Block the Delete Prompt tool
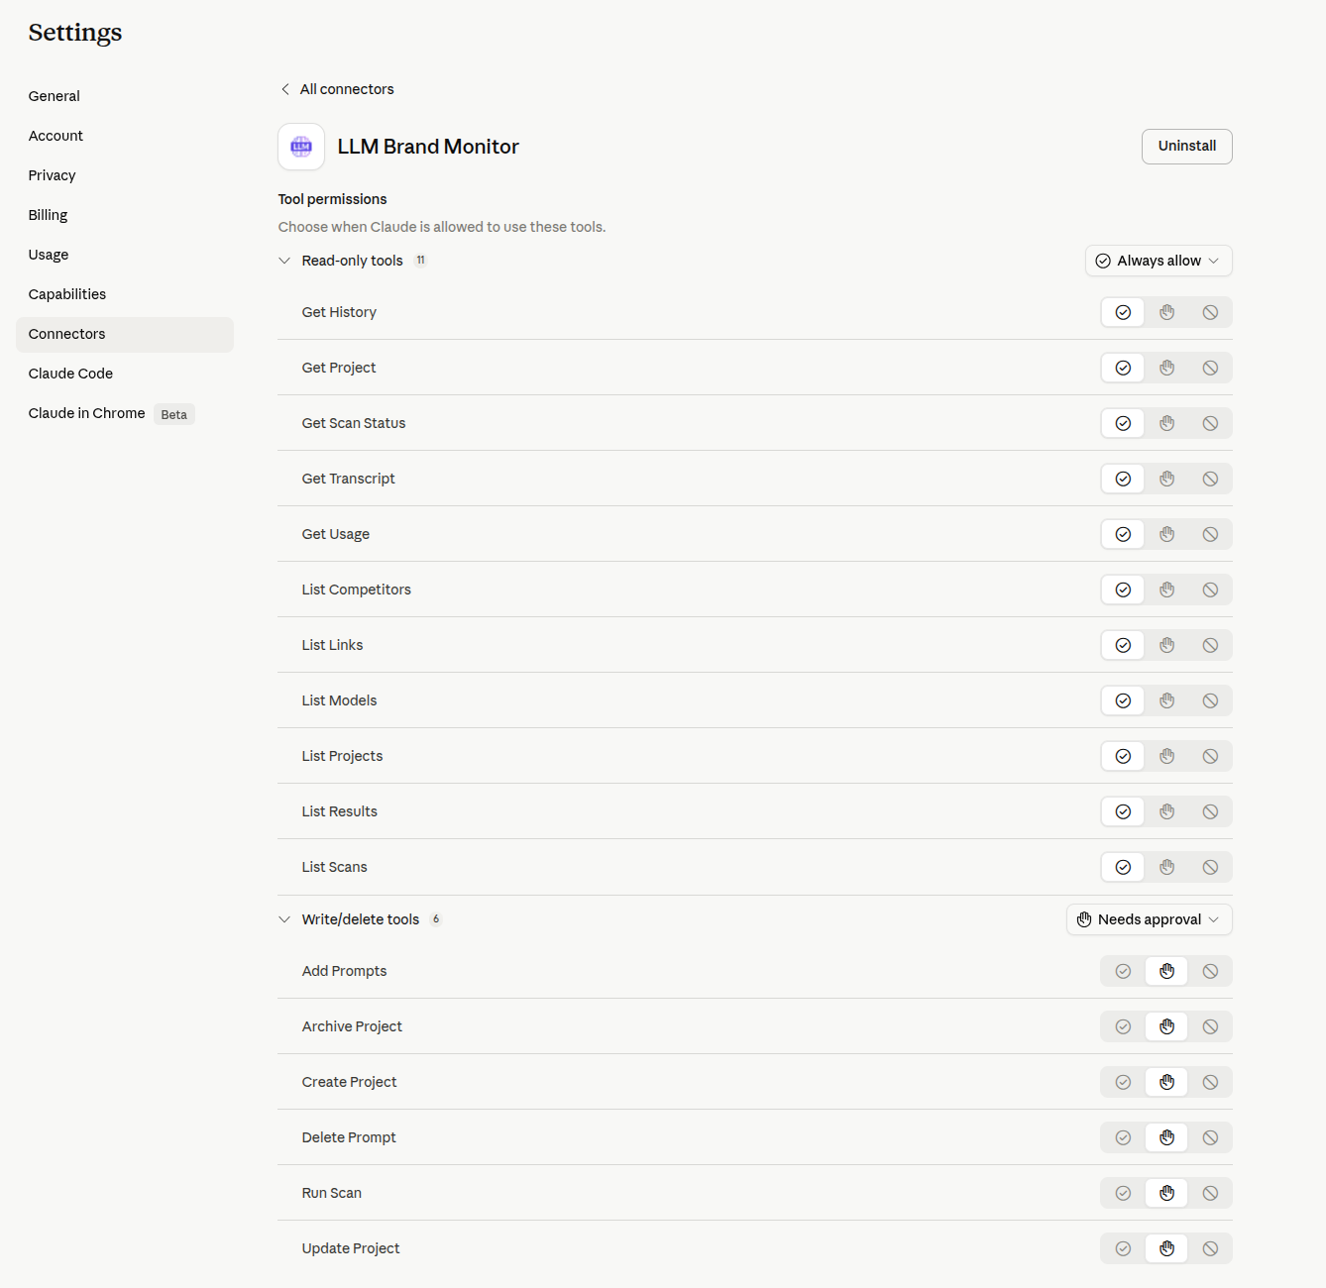Viewport: 1326px width, 1288px height. coord(1210,1137)
